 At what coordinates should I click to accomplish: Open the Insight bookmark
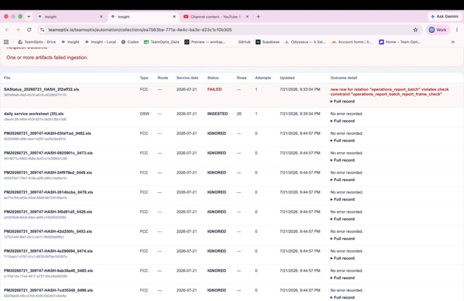click(x=70, y=42)
